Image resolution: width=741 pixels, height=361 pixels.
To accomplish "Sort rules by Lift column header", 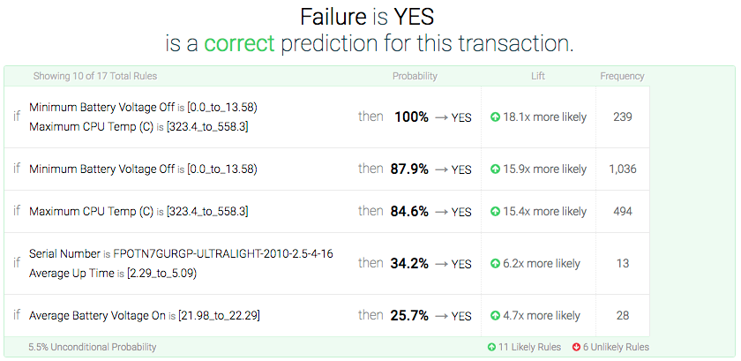I will click(x=538, y=76).
